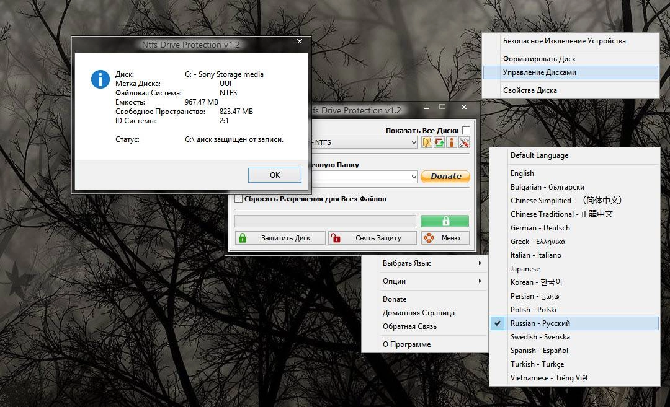This screenshot has height=407, width=670.
Task: Click the Защитить Диск button
Action: click(x=280, y=238)
